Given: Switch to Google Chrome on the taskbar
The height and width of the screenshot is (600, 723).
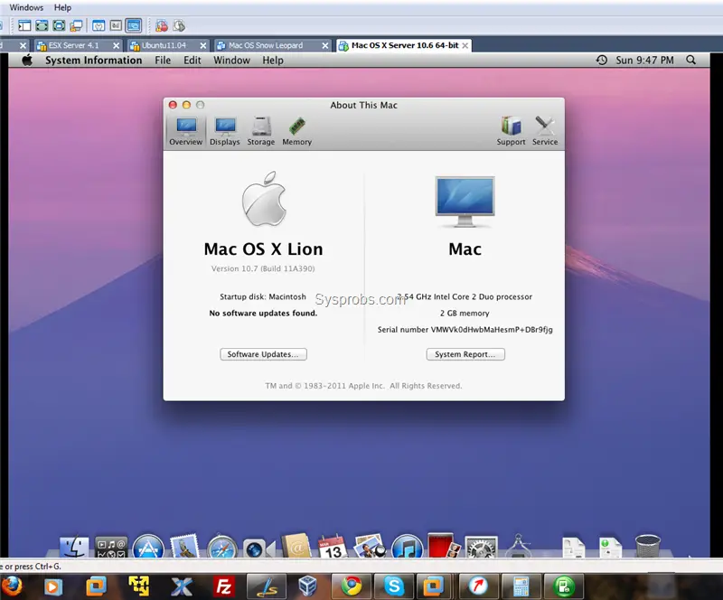Looking at the screenshot, I should [352, 586].
